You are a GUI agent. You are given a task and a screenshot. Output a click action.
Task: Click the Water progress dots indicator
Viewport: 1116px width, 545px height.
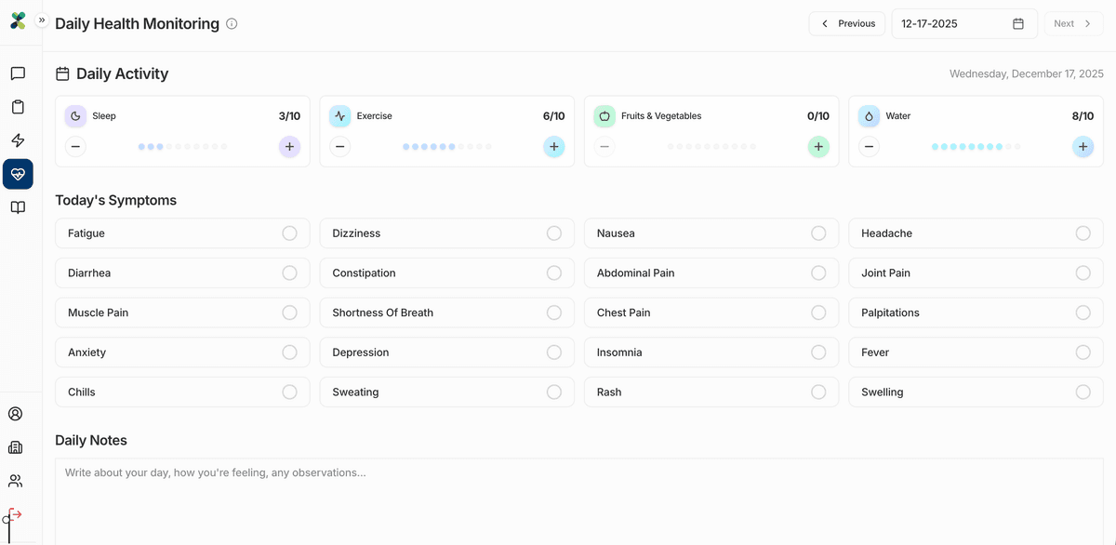(x=976, y=147)
